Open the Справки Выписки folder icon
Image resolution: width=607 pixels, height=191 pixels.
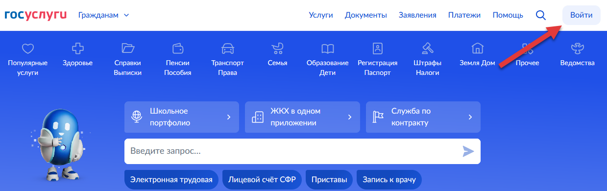(x=128, y=48)
